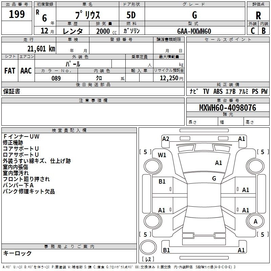Screen dimensions: 271x271
Task: Click the damage code legend at the bottom
Action: [119, 267]
